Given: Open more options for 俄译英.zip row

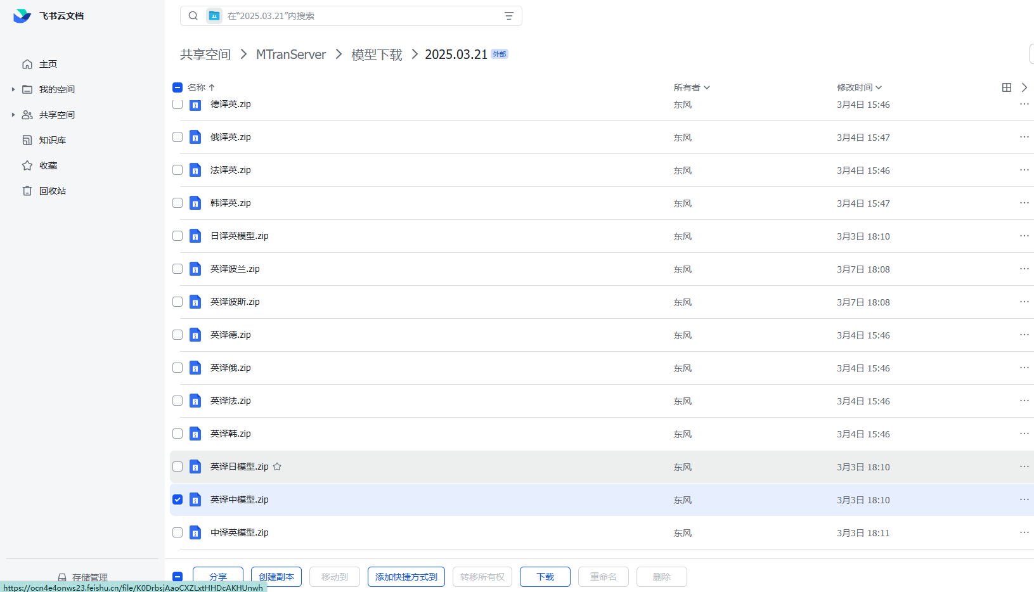Looking at the screenshot, I should point(1024,137).
